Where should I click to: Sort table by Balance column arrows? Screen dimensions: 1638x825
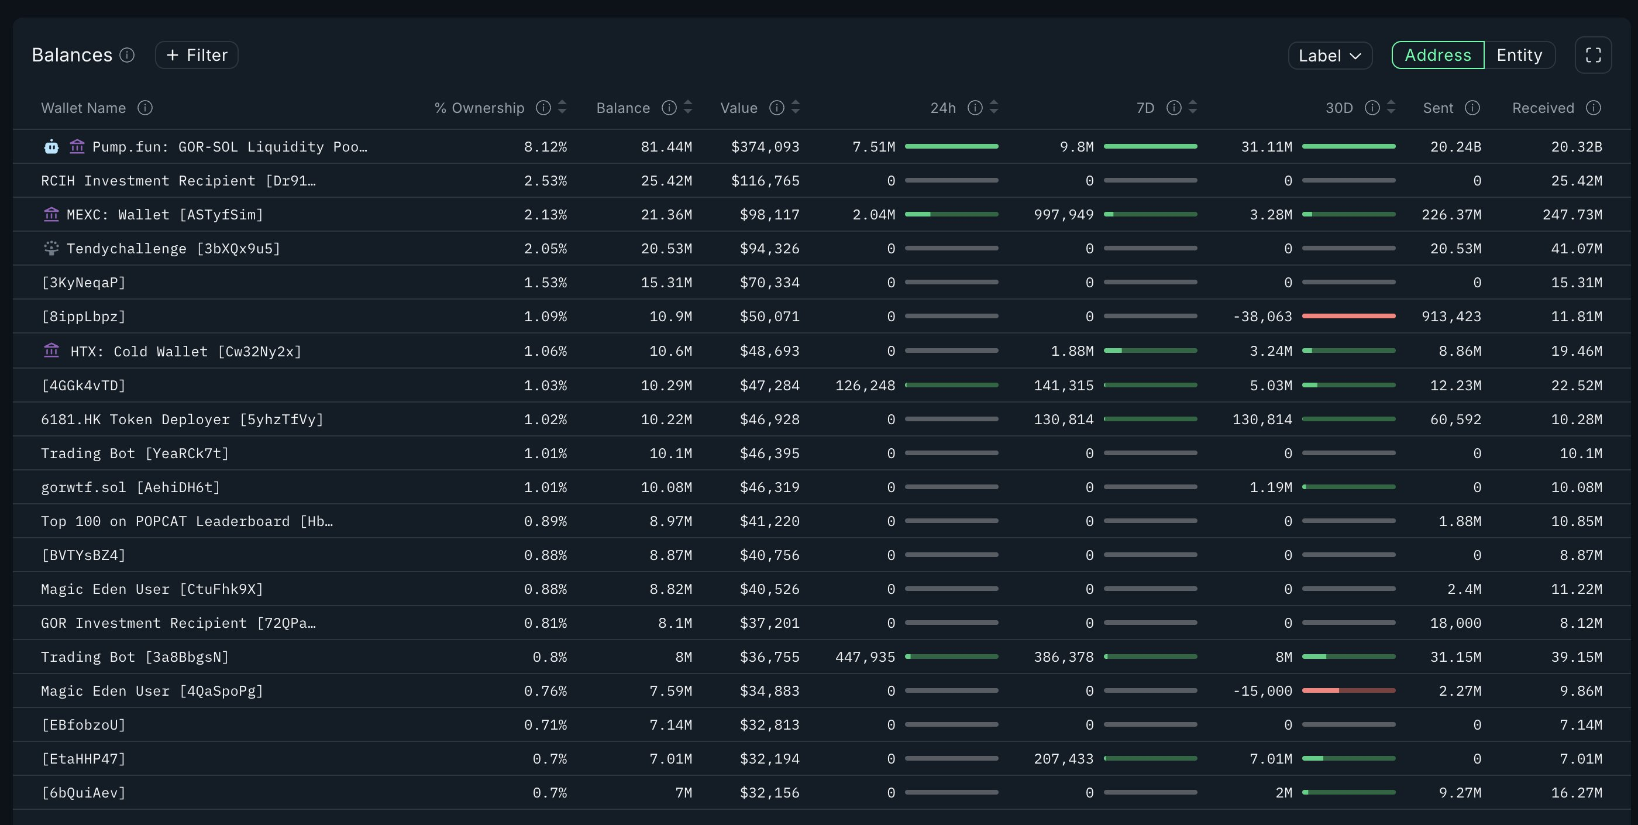coord(687,108)
